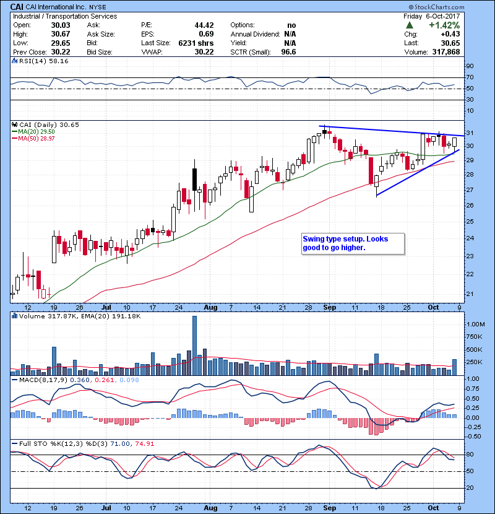Click the Prev Close value 30.22
This screenshot has height=514, width=495.
61,52
